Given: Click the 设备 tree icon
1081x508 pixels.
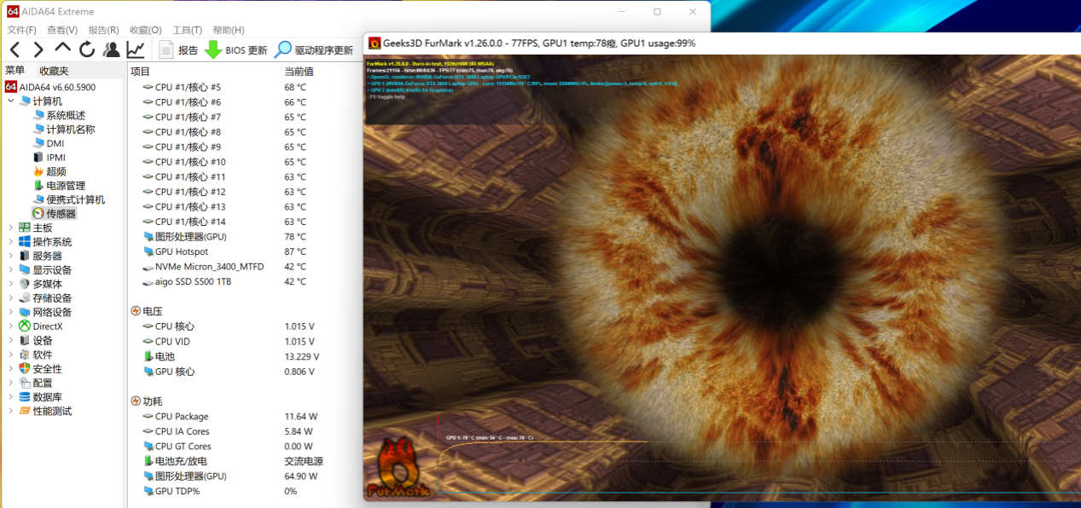Looking at the screenshot, I should point(25,340).
